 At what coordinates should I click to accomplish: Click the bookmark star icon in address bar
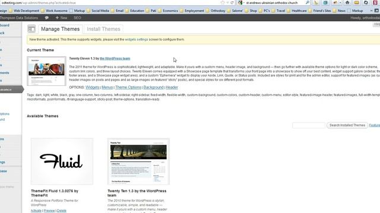tap(223, 2)
